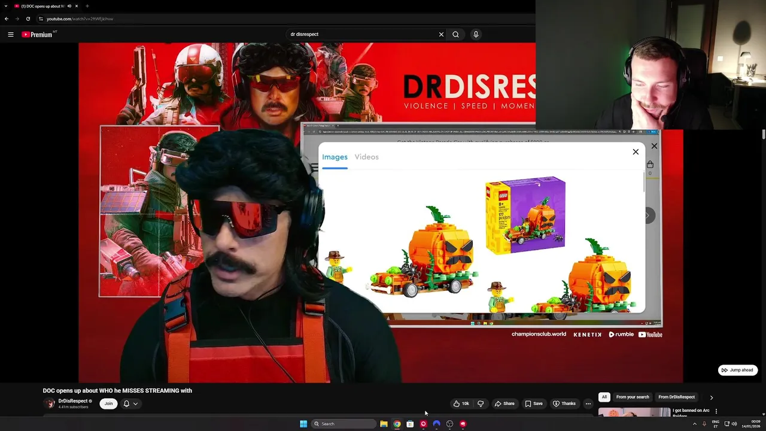Open the volume and network quick settings

coord(730,424)
